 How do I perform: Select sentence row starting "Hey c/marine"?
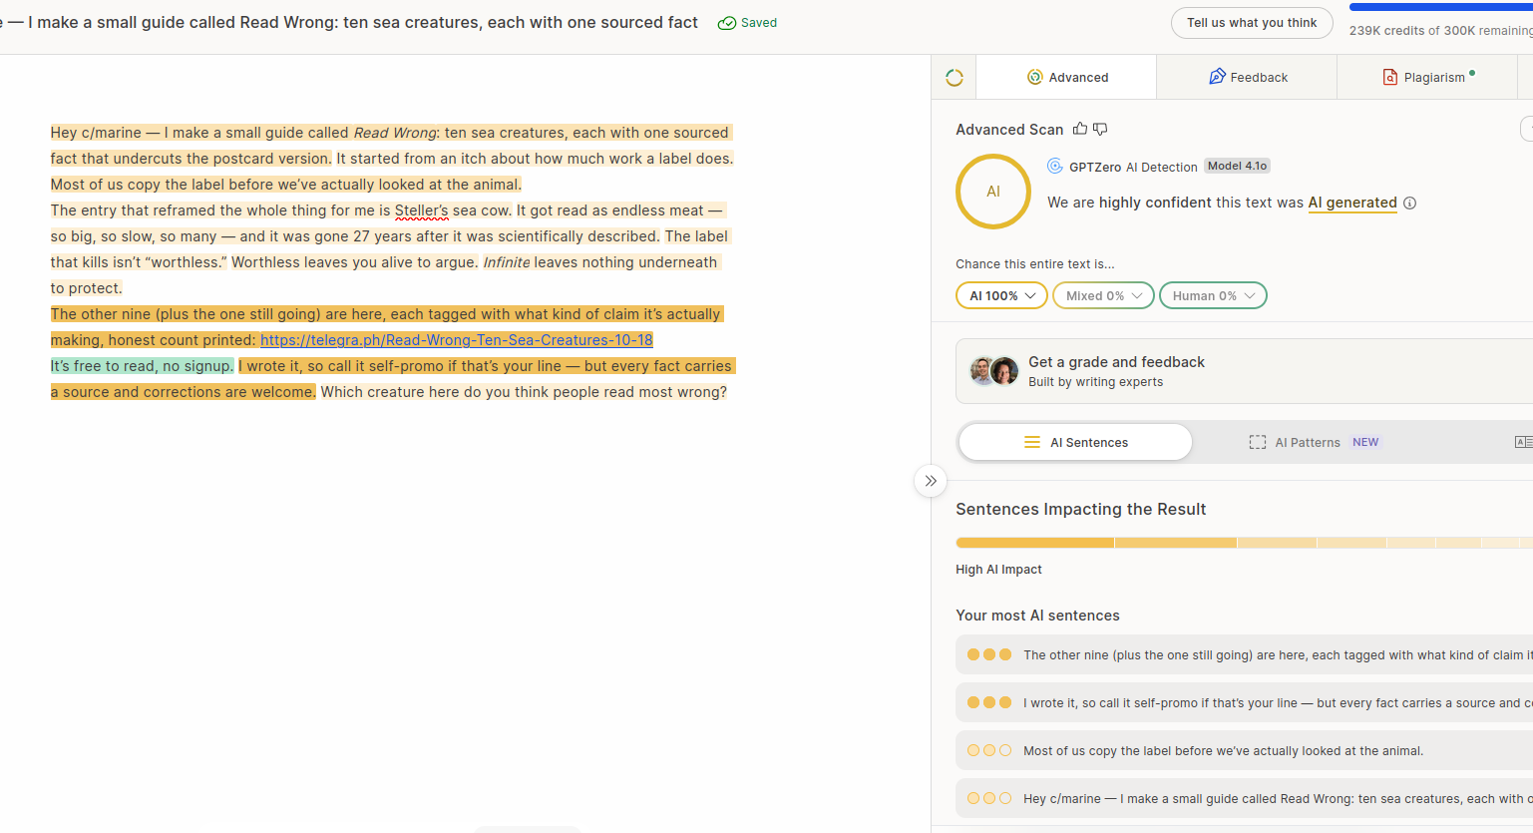click(1244, 799)
